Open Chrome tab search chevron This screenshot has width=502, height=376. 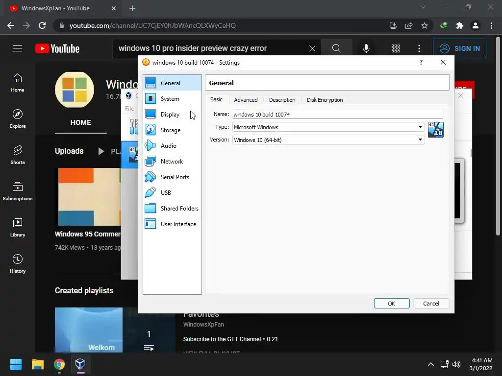[x=423, y=7]
